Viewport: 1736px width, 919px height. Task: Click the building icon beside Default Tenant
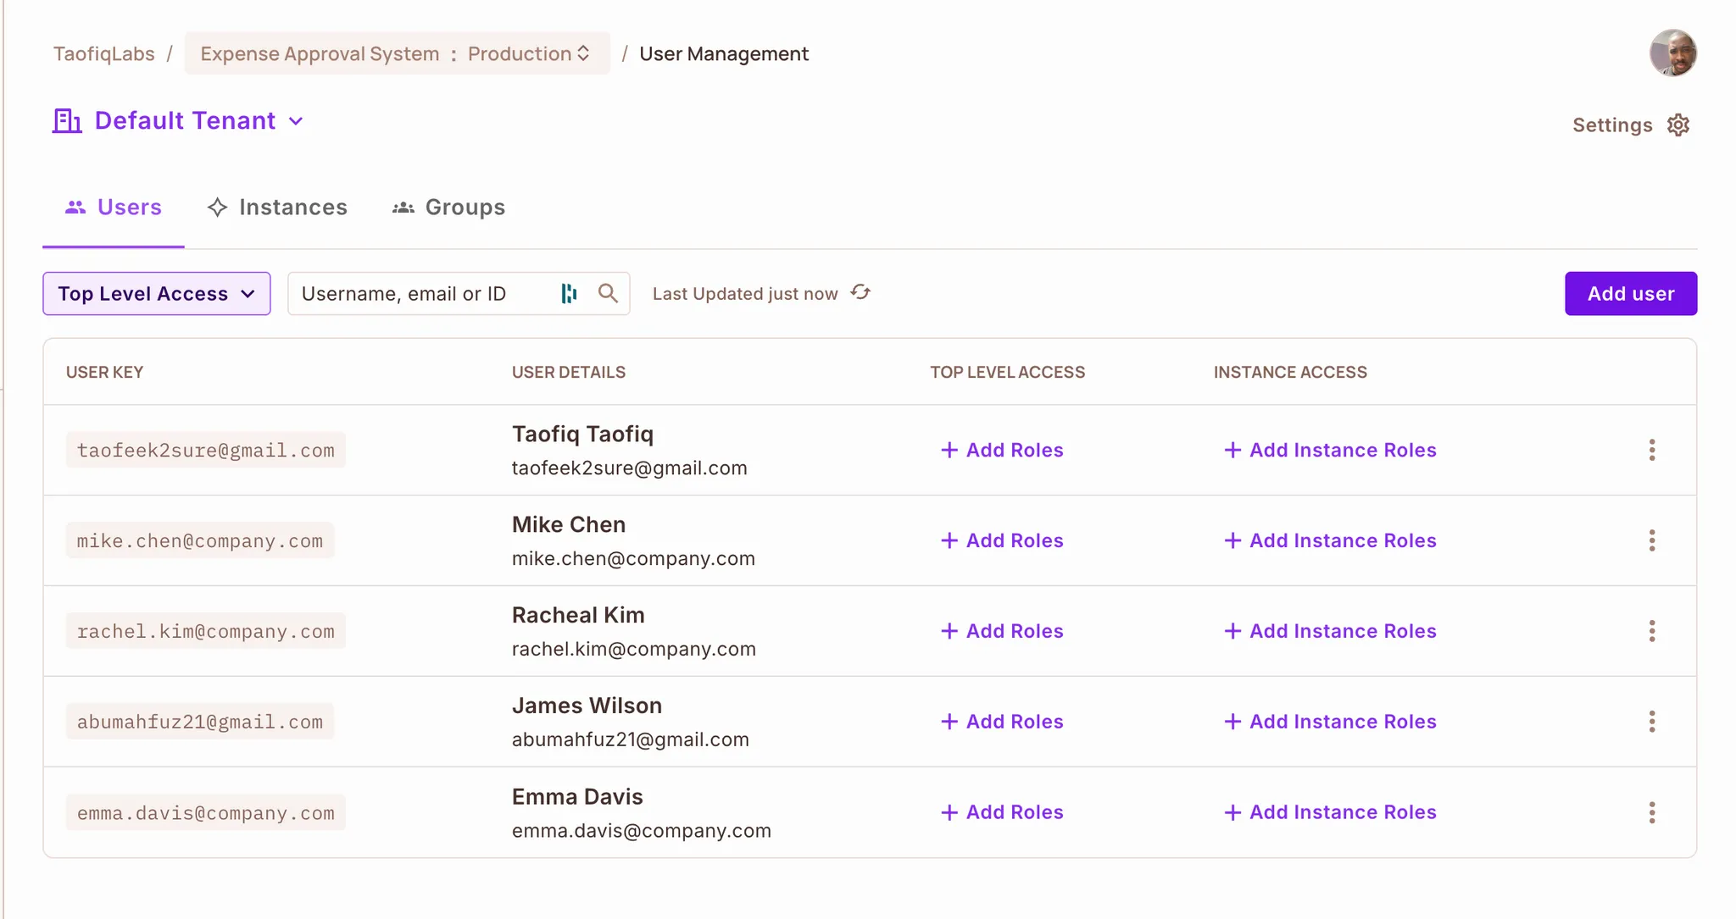[67, 121]
